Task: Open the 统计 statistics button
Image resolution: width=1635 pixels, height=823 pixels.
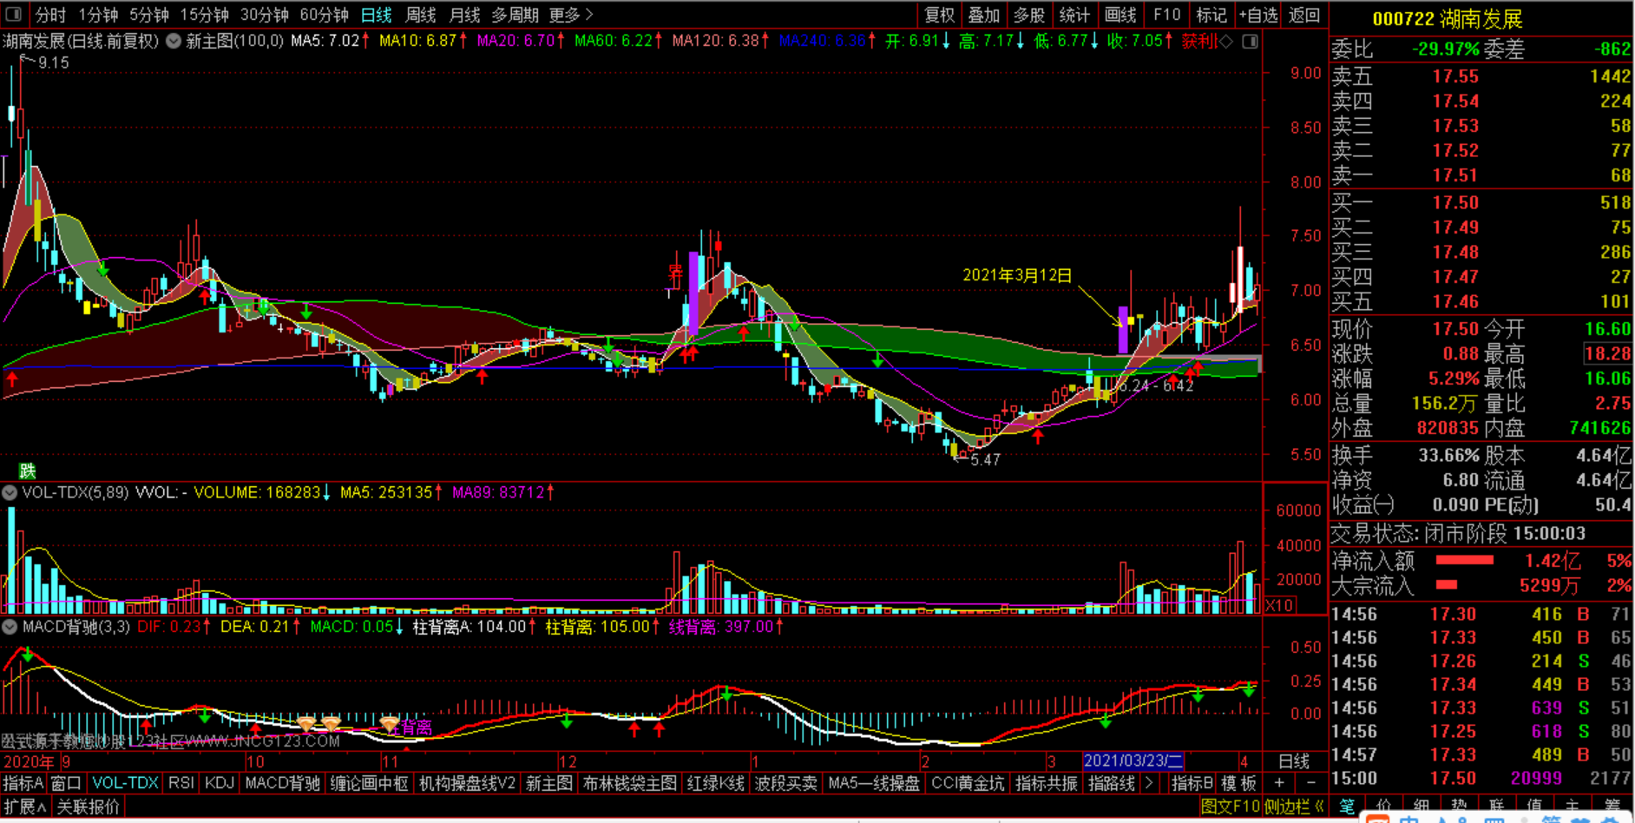Action: pos(1074,15)
